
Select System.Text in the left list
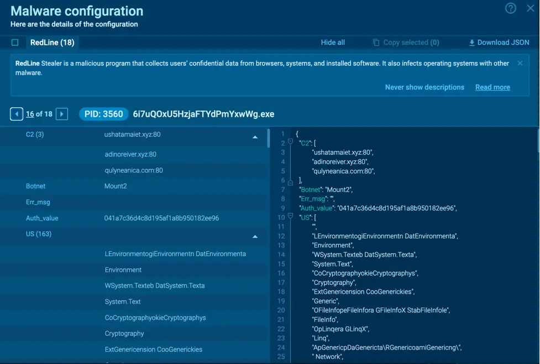(x=123, y=301)
